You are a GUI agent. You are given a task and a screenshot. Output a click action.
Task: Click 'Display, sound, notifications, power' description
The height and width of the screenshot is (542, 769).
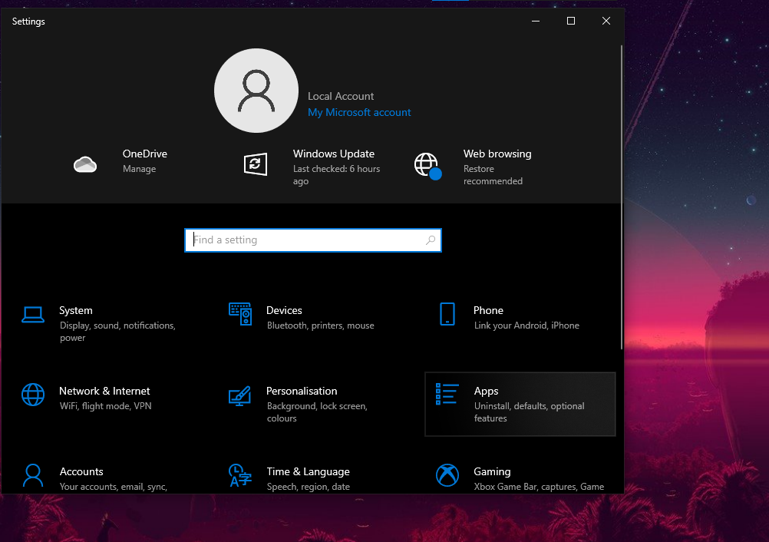[x=117, y=332]
